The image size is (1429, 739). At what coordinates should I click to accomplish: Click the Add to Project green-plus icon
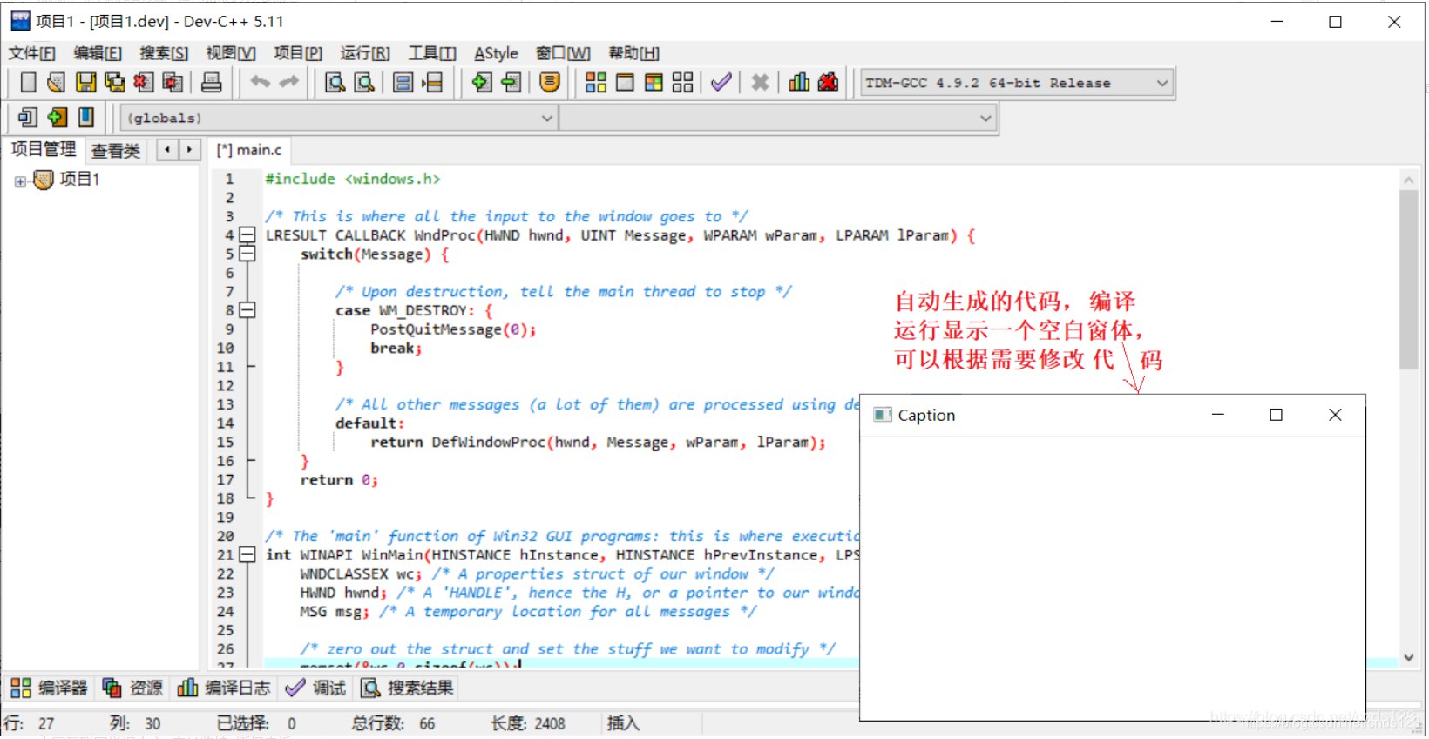pyautogui.click(x=481, y=83)
